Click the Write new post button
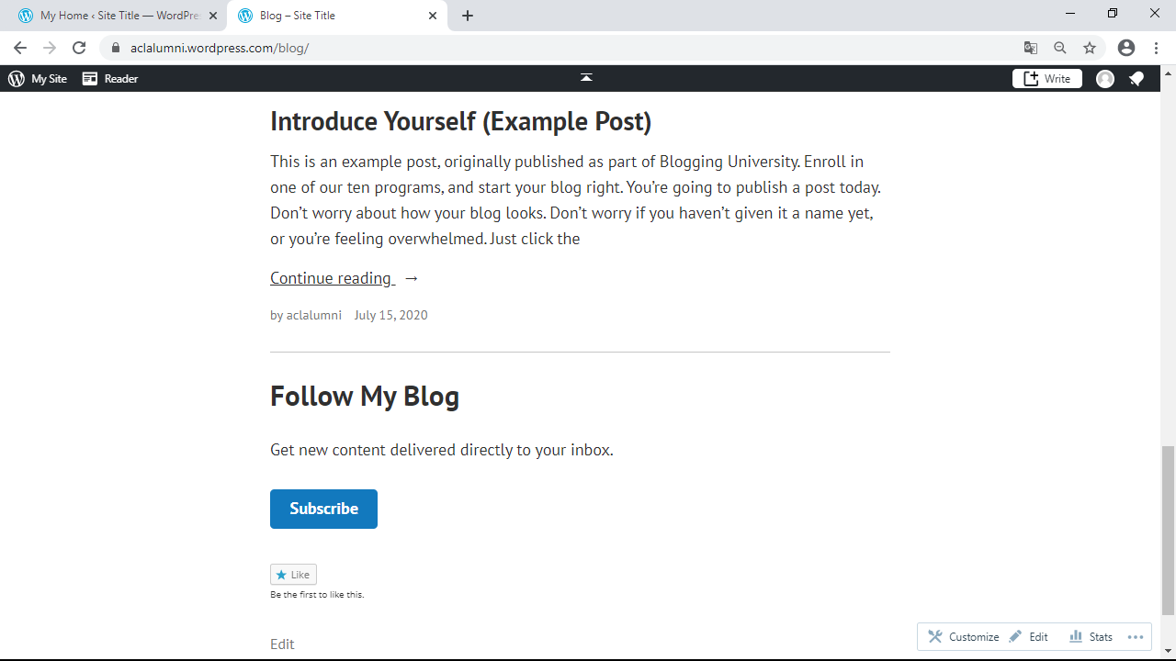 click(x=1047, y=79)
